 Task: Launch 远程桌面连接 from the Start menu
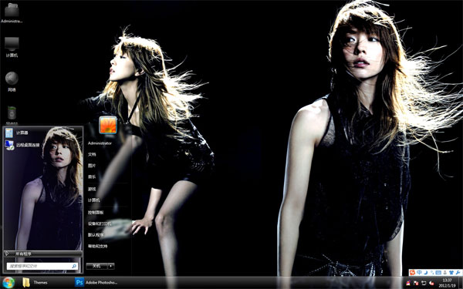[22, 145]
